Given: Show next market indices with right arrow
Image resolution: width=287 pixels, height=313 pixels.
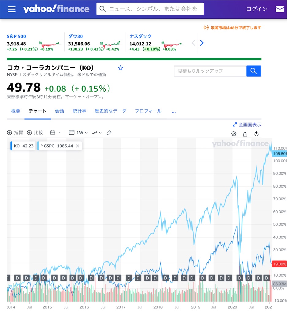Looking at the screenshot, I should (x=202, y=43).
